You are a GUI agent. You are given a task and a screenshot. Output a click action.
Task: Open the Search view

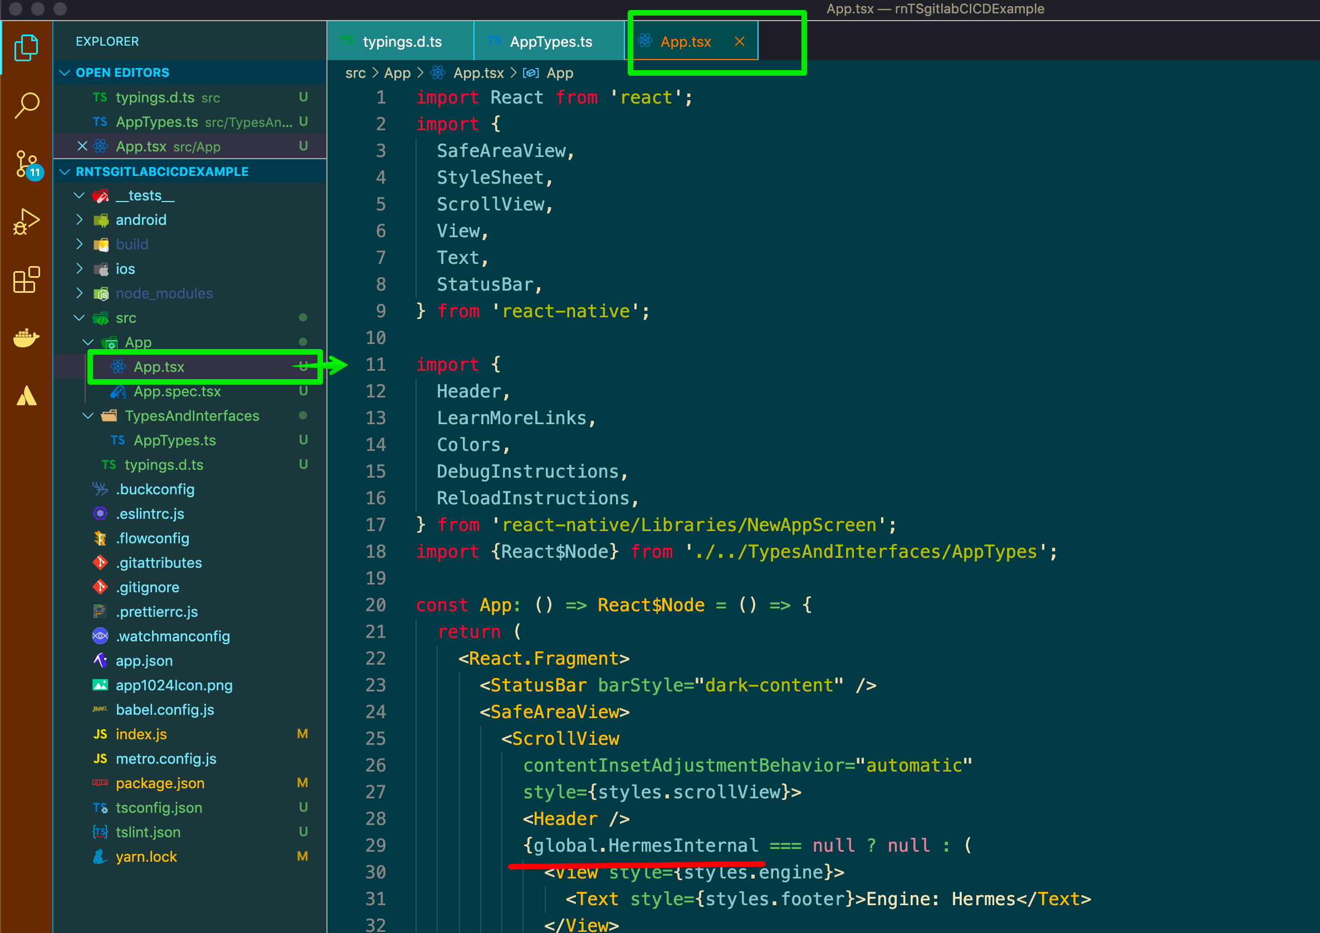pyautogui.click(x=26, y=105)
